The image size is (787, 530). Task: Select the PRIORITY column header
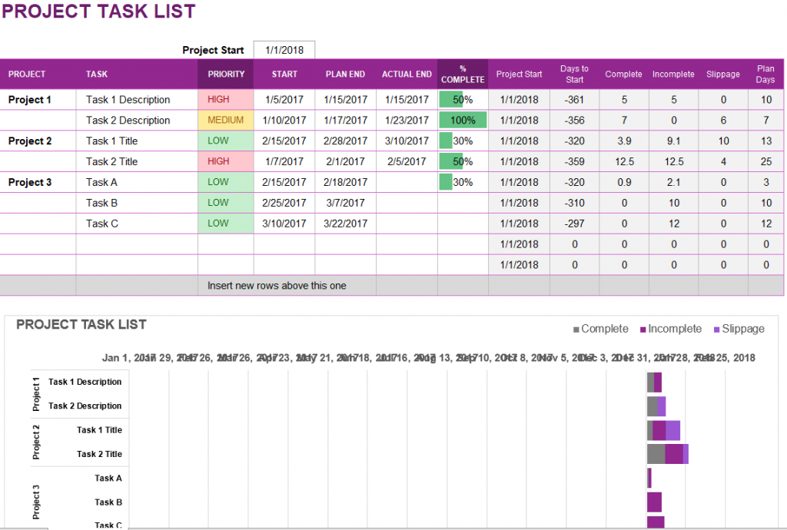pos(225,74)
